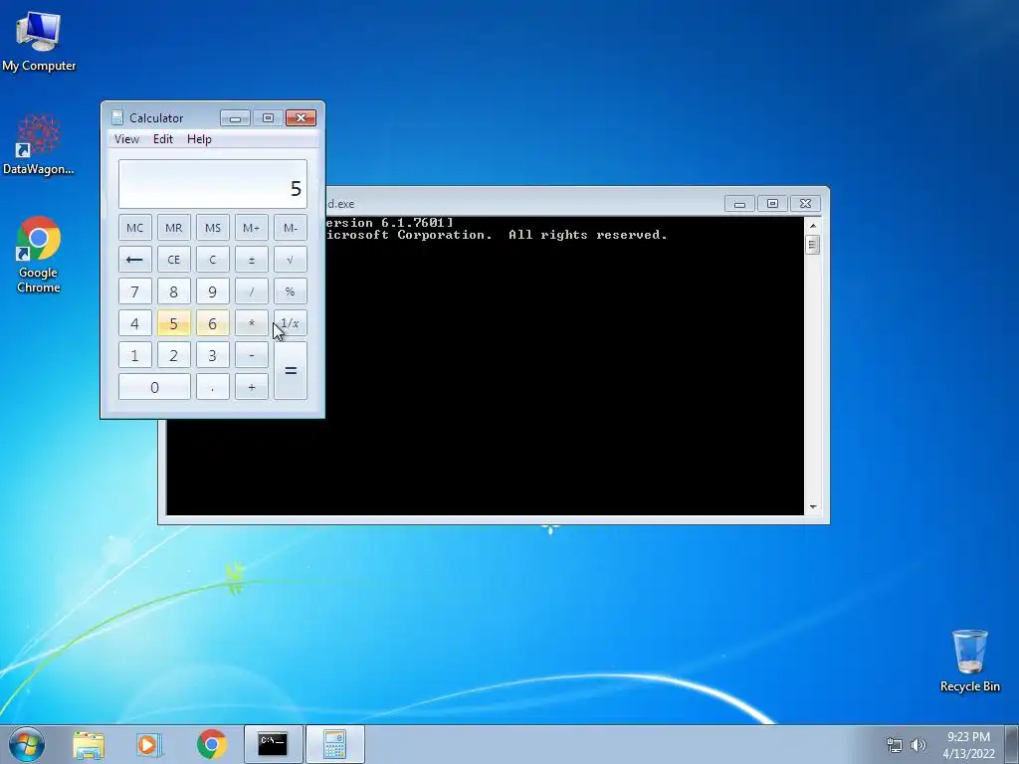Click the calculator display showing 5
The width and height of the screenshot is (1019, 764).
[213, 184]
